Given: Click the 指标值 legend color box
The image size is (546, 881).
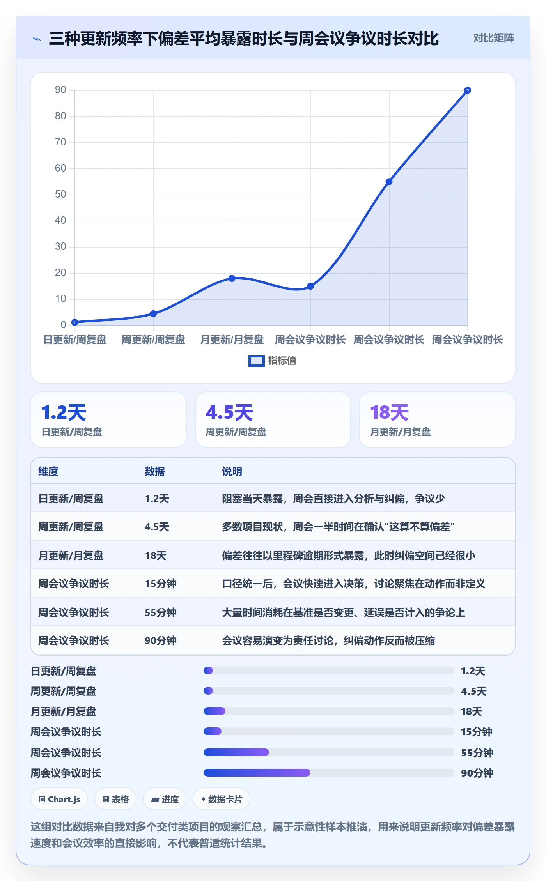Looking at the screenshot, I should coord(256,361).
